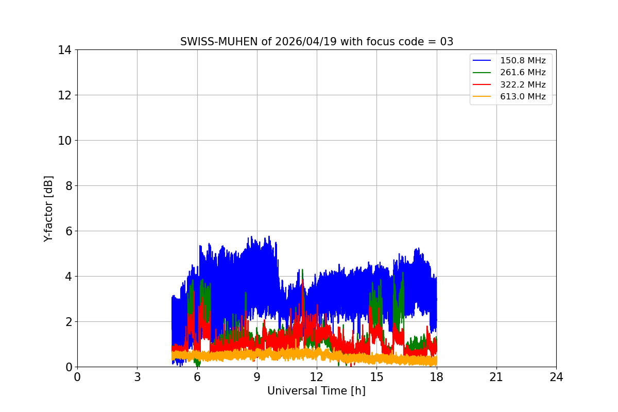Click the red 322.2 MHz legend line
The width and height of the screenshot is (618, 412).
point(483,85)
